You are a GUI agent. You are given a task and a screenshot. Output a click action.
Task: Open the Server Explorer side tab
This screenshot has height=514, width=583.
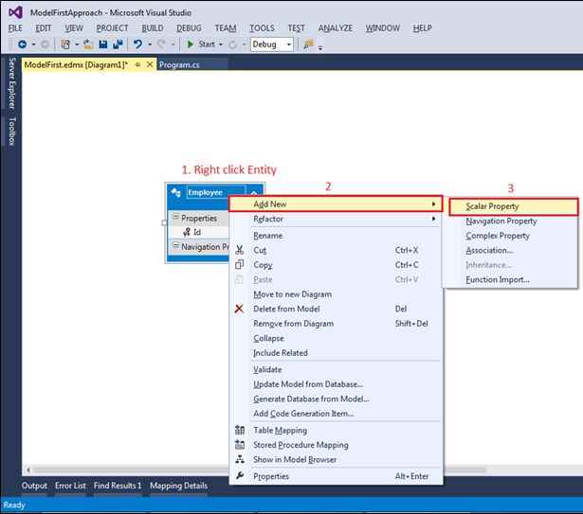tap(11, 83)
